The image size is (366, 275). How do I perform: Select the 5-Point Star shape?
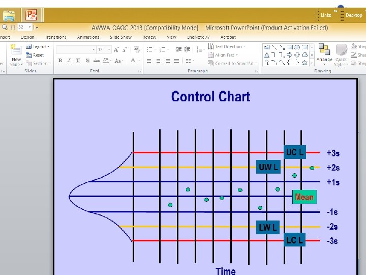point(304,63)
